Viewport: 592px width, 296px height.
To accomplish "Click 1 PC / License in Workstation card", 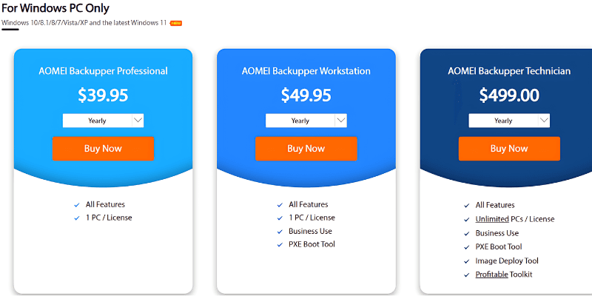I will (x=312, y=218).
